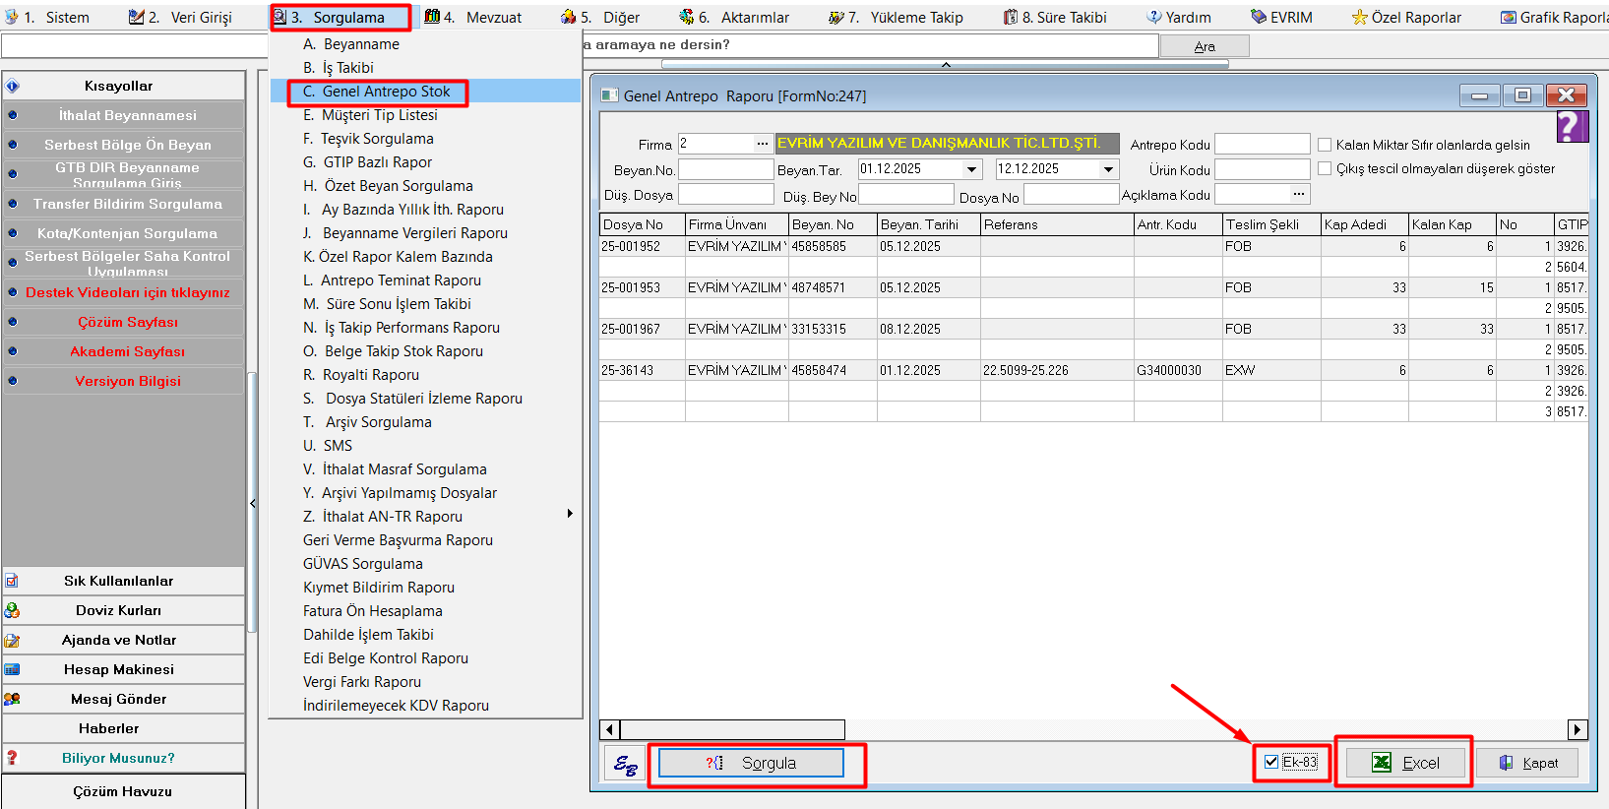Click the Beyan.No input field

[726, 169]
